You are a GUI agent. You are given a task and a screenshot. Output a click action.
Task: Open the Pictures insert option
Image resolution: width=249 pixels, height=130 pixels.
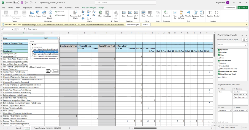(32, 14)
